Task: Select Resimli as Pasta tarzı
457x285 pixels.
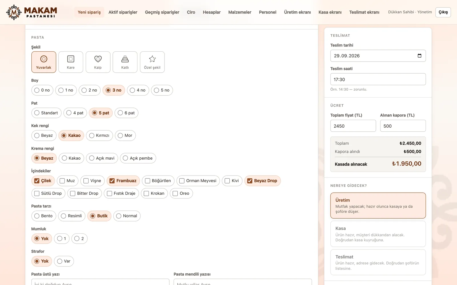Action: 72,216
